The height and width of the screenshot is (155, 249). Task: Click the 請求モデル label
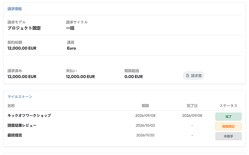coord(16,22)
